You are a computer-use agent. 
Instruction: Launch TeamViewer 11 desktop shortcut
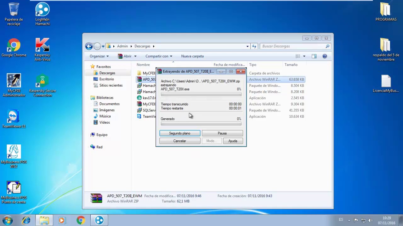14,119
